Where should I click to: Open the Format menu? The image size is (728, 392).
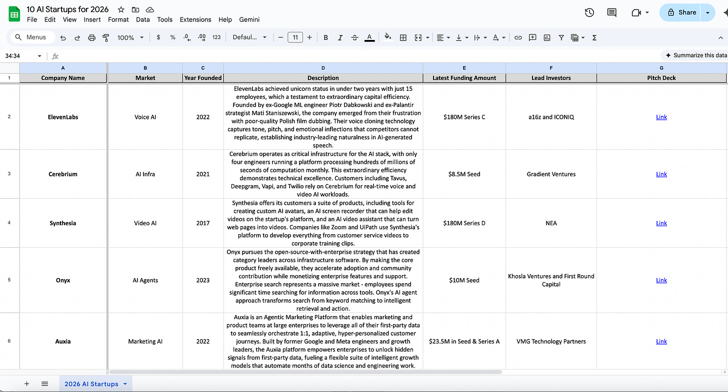click(118, 19)
